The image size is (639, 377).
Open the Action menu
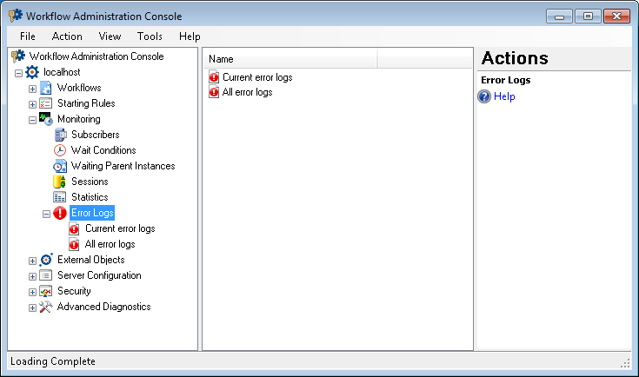[x=67, y=36]
